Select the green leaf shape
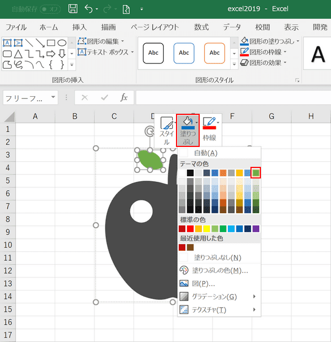 (150, 160)
